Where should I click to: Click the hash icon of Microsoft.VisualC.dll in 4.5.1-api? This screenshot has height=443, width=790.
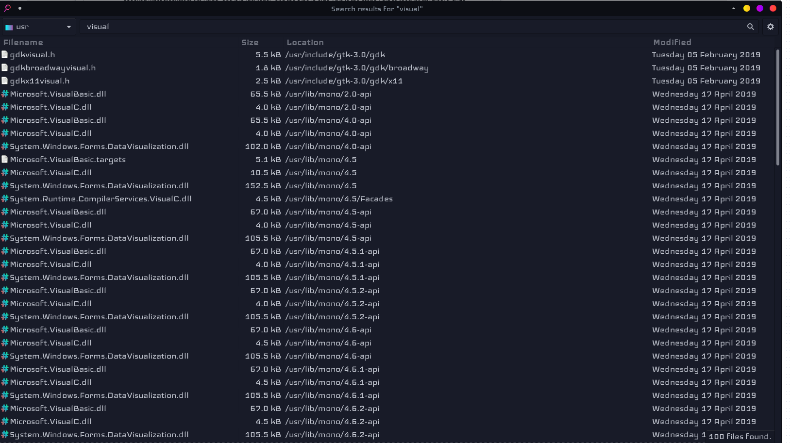[5, 264]
